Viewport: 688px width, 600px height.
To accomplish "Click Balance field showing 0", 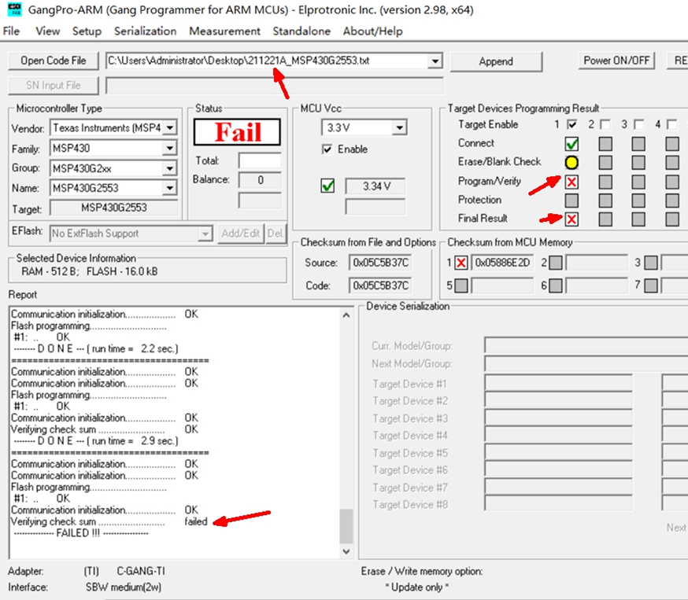I will coord(261,180).
